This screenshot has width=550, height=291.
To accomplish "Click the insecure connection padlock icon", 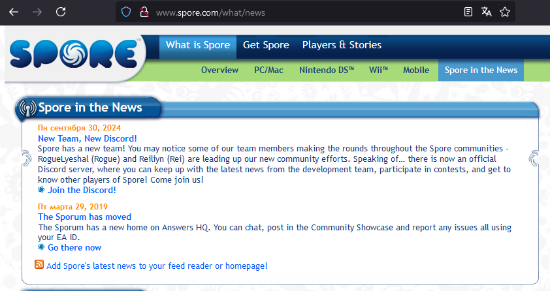I will coord(144,12).
